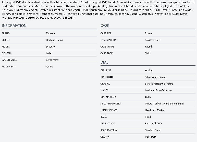This screenshot has height=142, width=197.
Task: Select the Round case shape value
Action: pyautogui.click(x=148, y=47)
